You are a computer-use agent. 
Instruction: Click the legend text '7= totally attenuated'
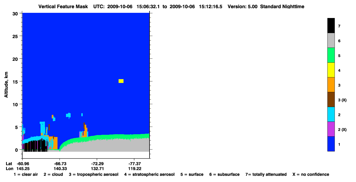point(266,174)
